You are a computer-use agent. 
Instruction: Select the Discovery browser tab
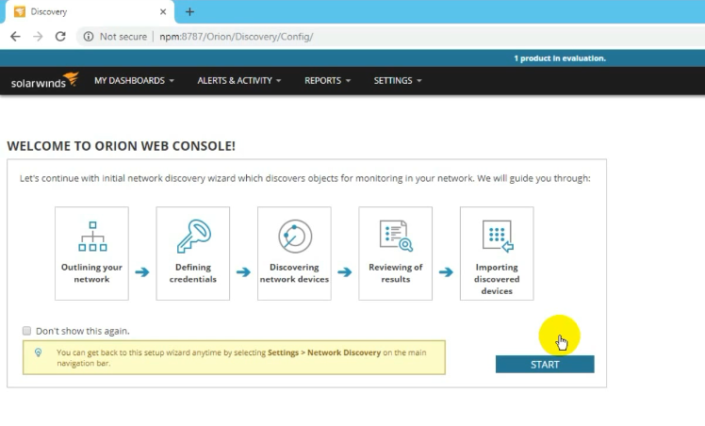point(90,11)
